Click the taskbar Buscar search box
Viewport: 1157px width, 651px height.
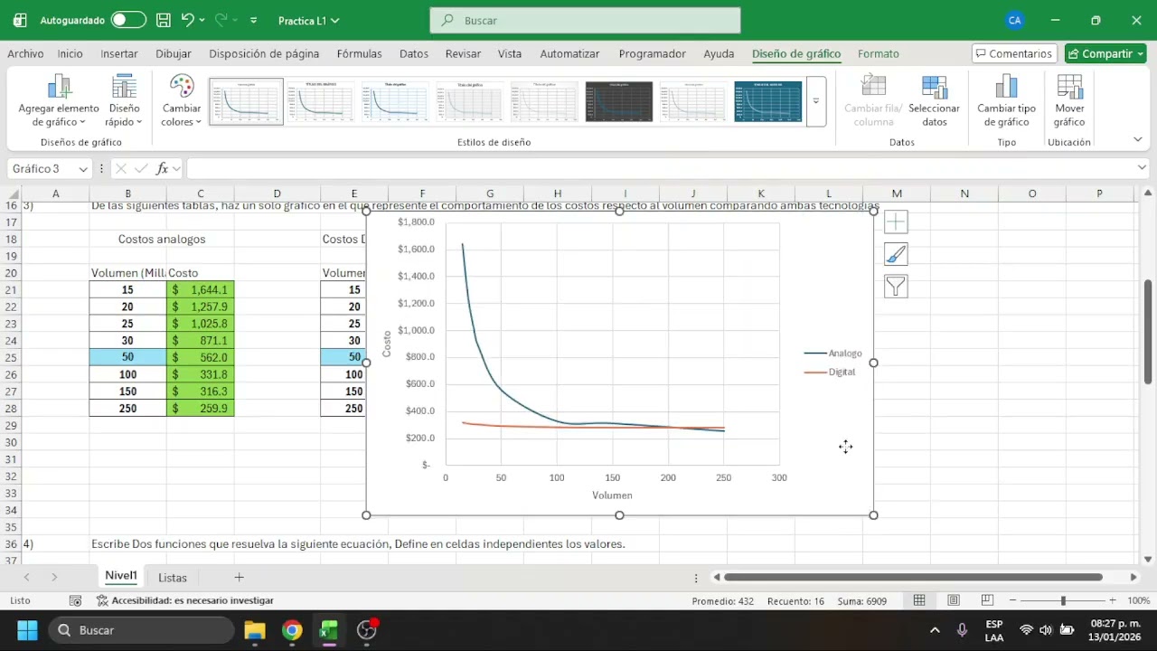(x=141, y=630)
